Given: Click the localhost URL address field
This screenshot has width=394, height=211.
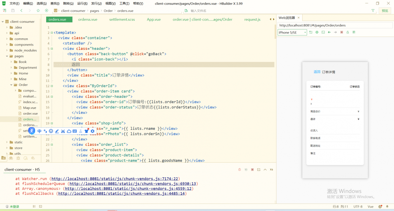Looking at the screenshot, I should click(335, 25).
